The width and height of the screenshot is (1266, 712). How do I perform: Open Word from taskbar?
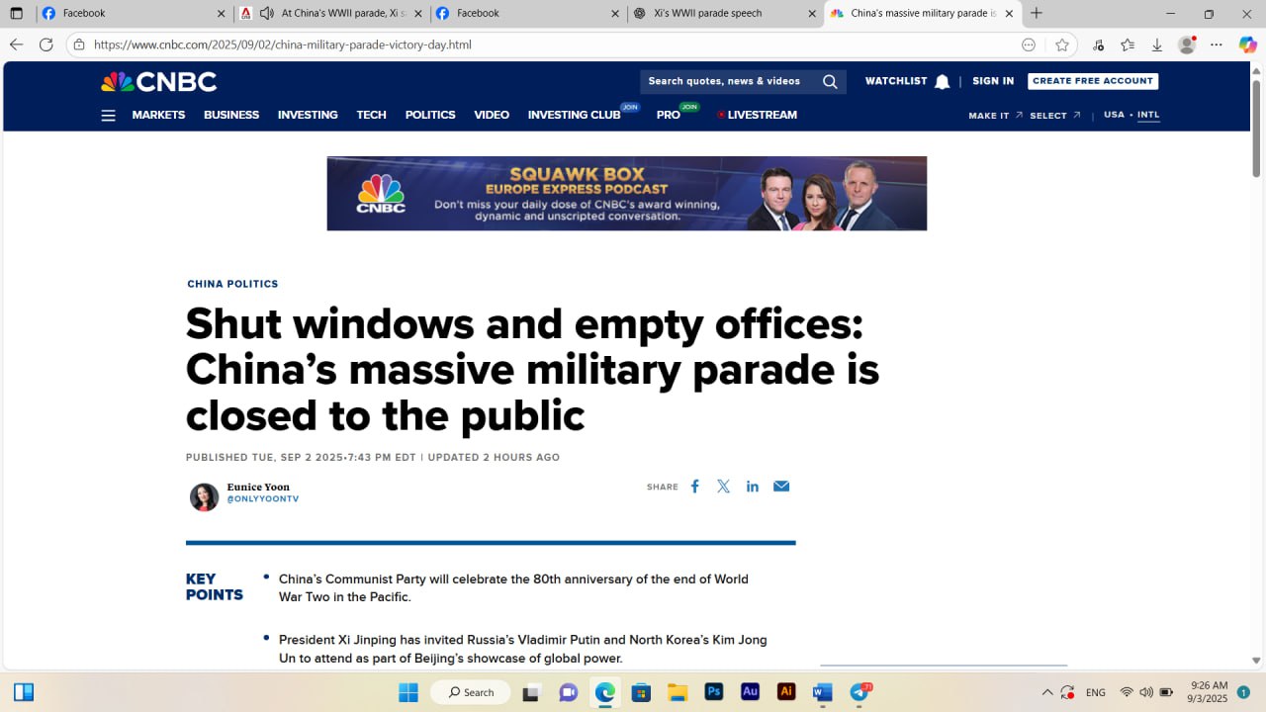(x=822, y=692)
